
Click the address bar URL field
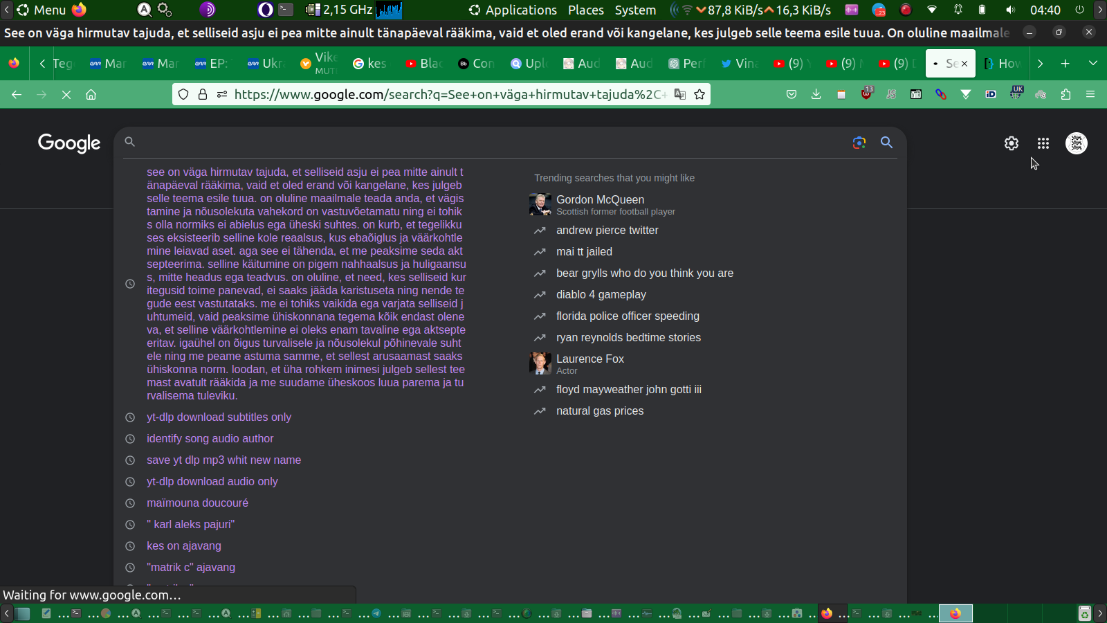point(450,95)
